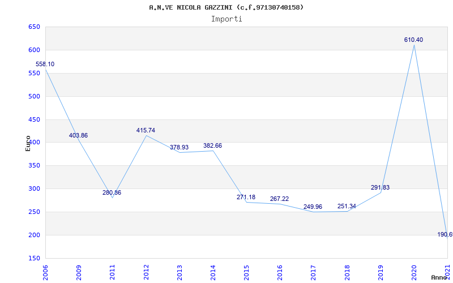Click the 267.22 data label

click(279, 199)
